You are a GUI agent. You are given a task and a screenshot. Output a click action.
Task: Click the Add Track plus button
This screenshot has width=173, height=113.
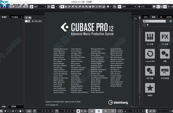(26, 17)
